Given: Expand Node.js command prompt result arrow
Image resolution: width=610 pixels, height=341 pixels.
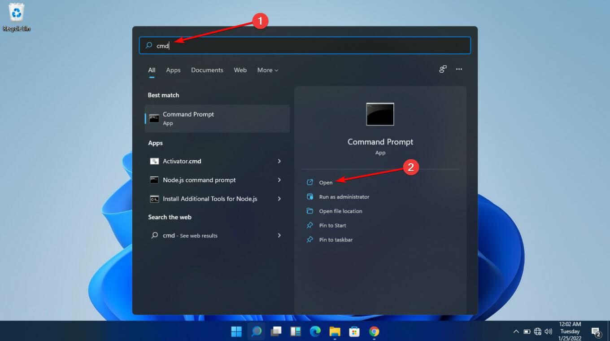Looking at the screenshot, I should click(x=279, y=180).
